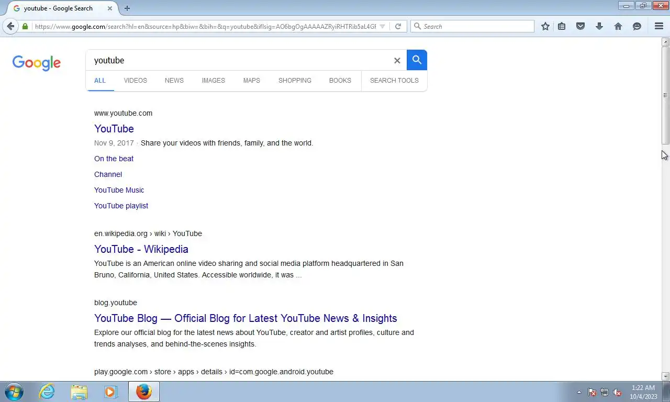Image resolution: width=670 pixels, height=402 pixels.
Task: Select the ALL results tab
Action: point(100,81)
